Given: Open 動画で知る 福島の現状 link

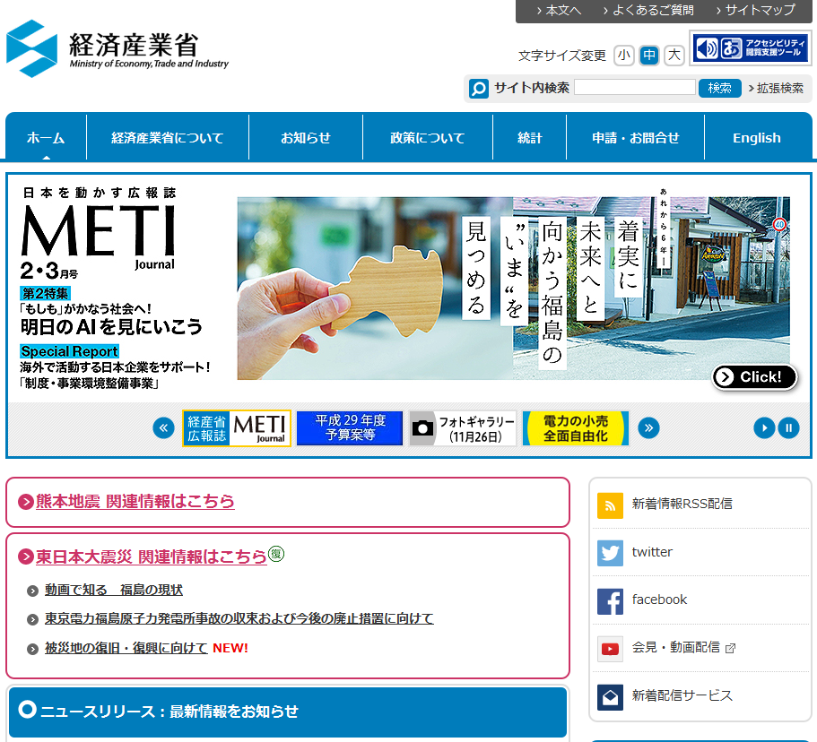Looking at the screenshot, I should tap(114, 590).
